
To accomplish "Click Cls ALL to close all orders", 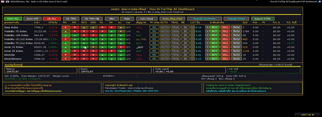I will click(x=52, y=19).
